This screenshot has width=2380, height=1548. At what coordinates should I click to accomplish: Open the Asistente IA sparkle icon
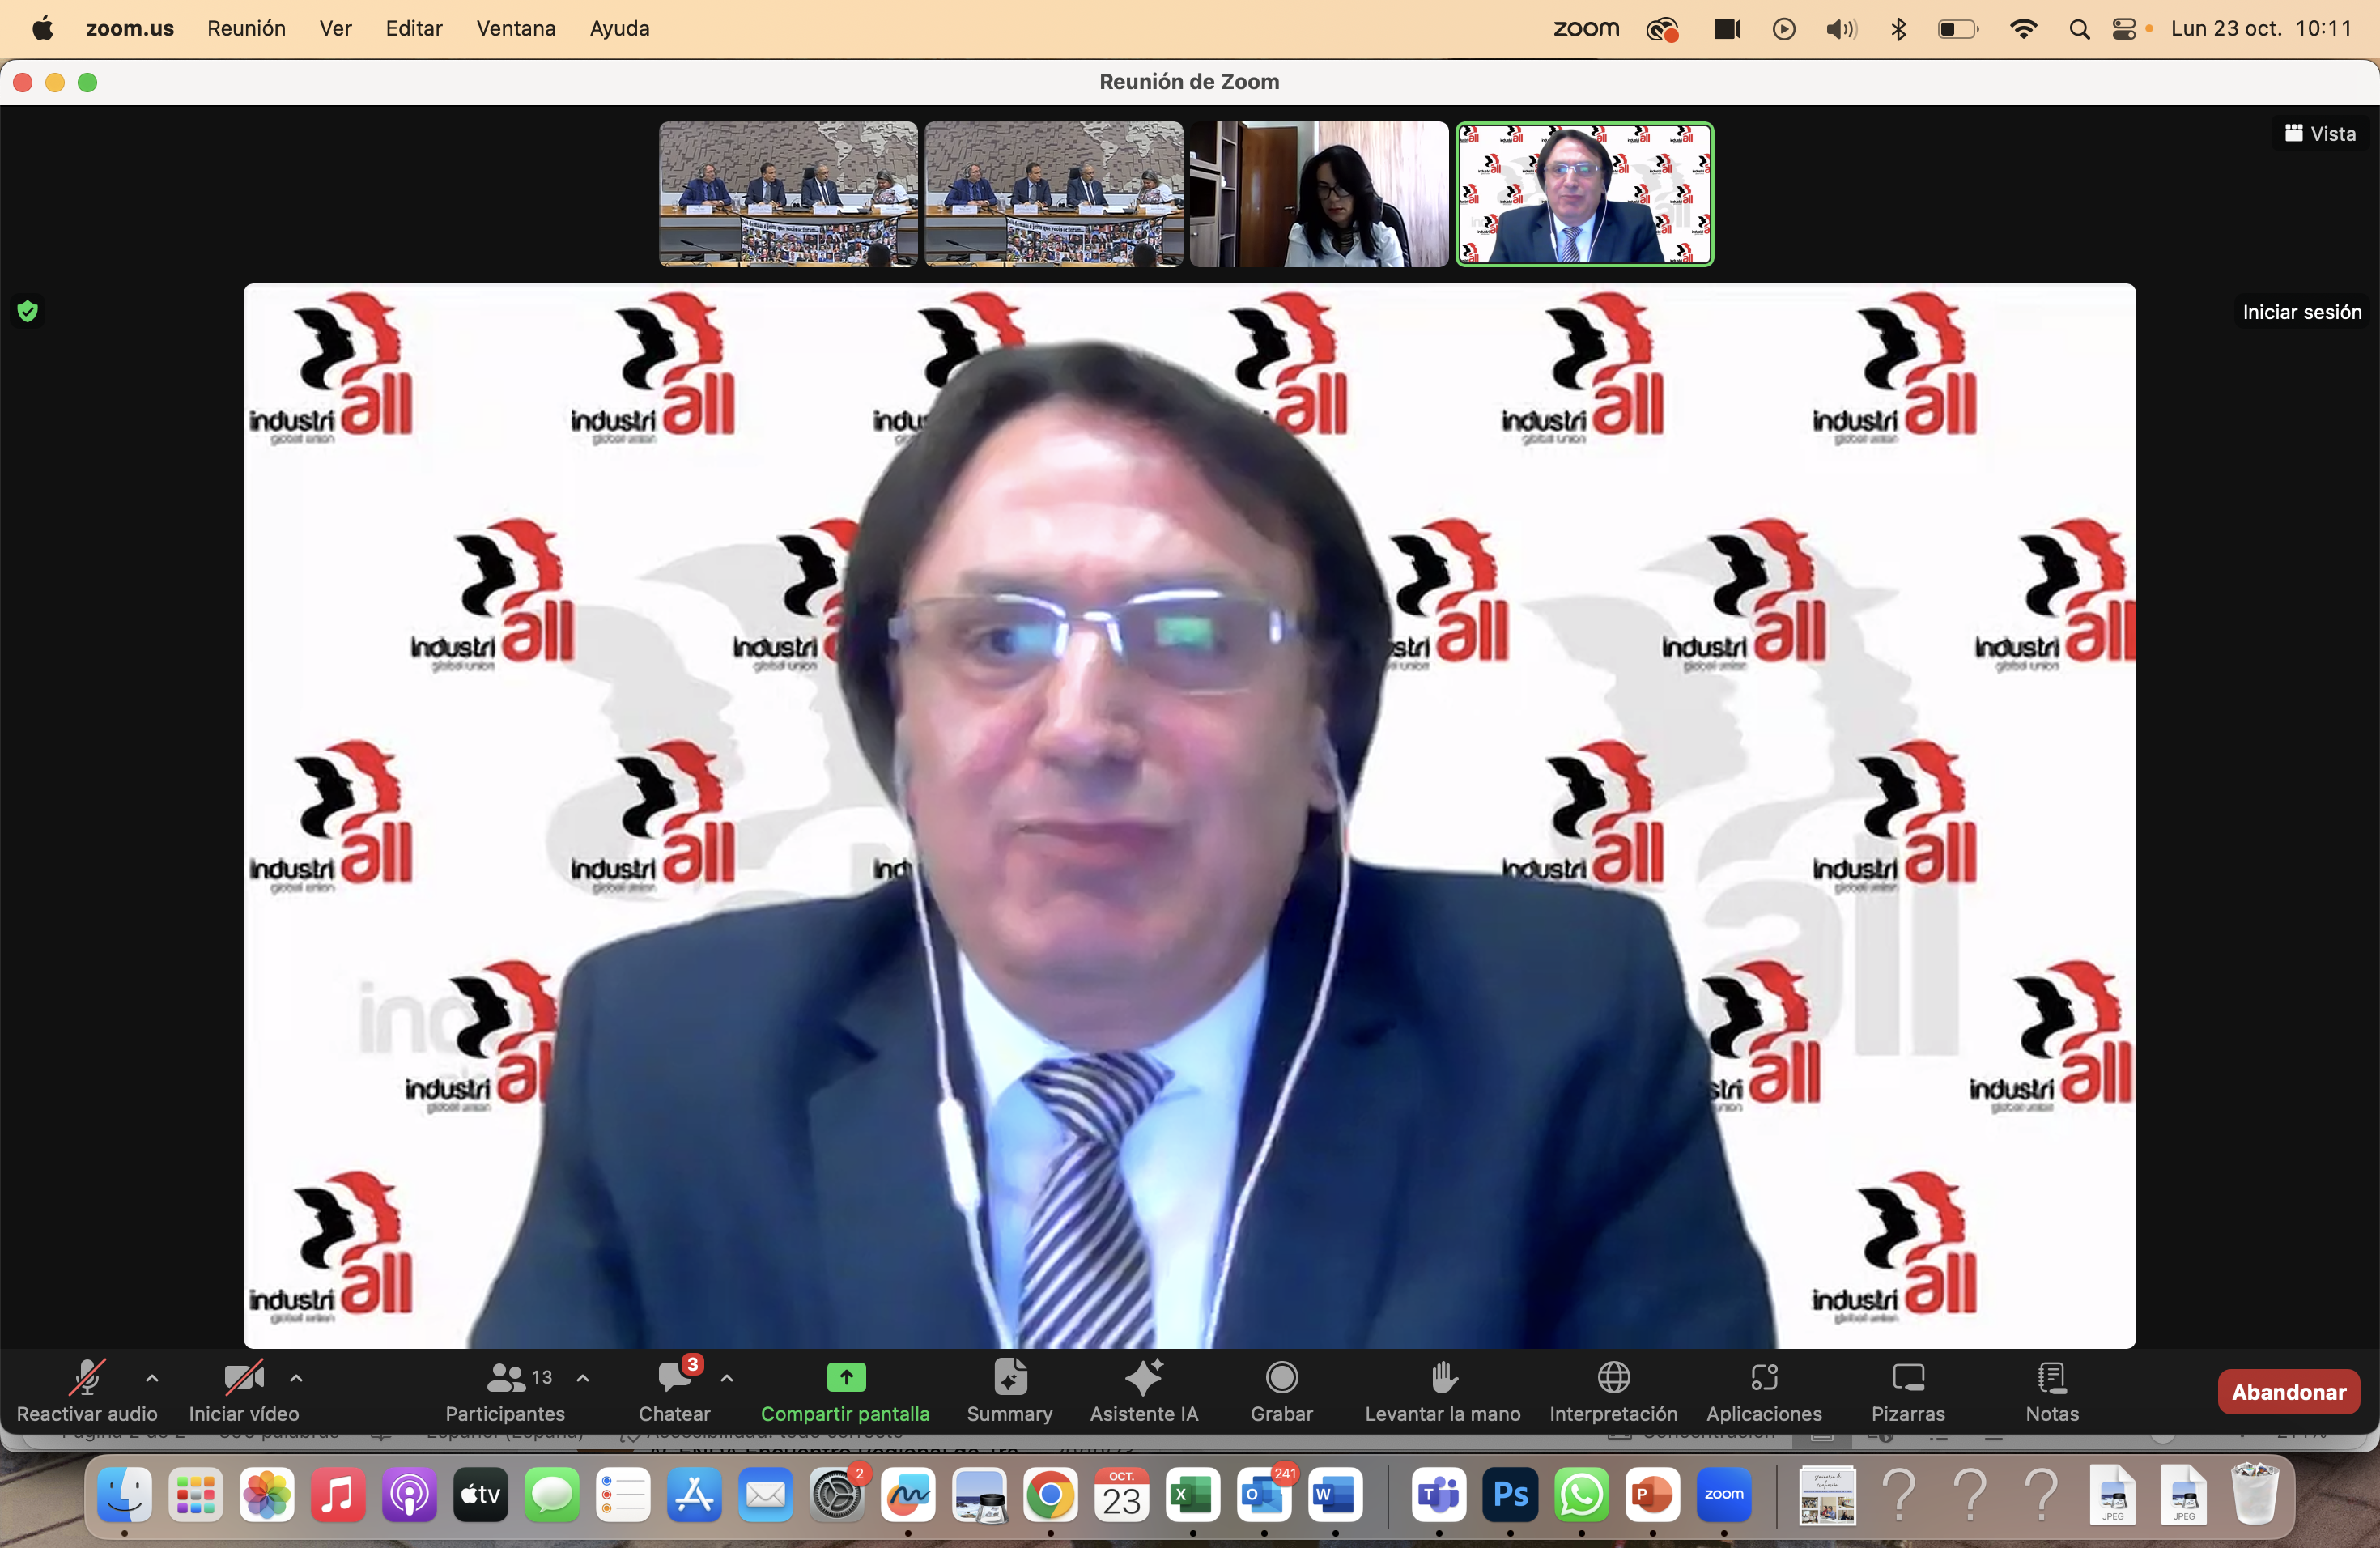click(1143, 1377)
